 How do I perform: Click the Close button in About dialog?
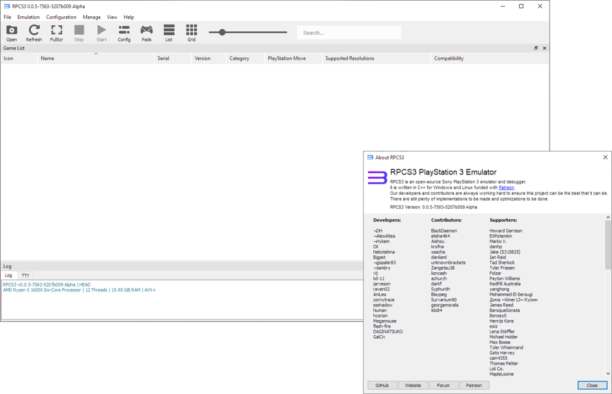click(592, 386)
